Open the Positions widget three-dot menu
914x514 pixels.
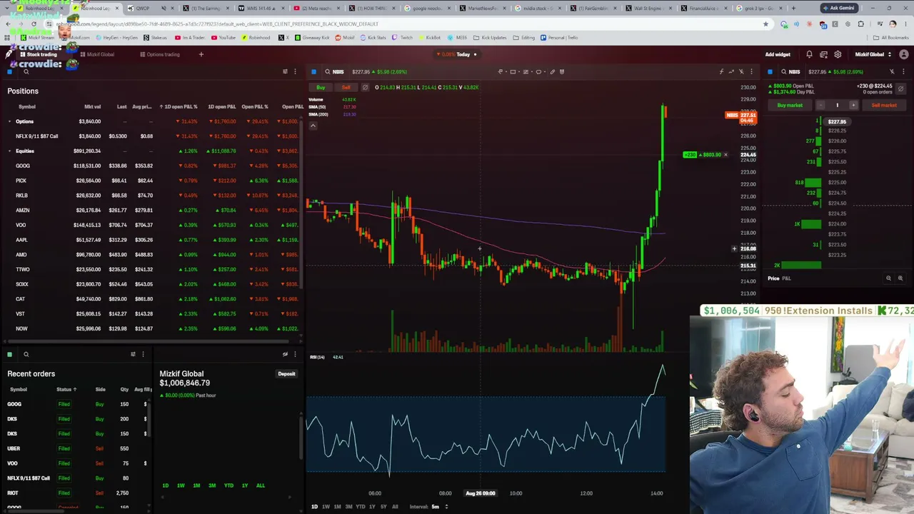295,71
